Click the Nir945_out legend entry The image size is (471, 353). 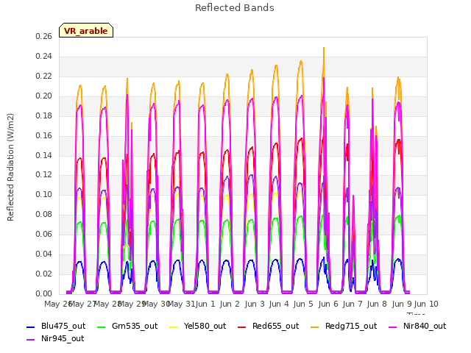(55, 338)
